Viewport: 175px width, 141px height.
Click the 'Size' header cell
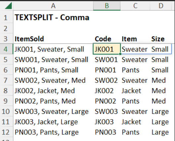pyautogui.click(x=161, y=39)
